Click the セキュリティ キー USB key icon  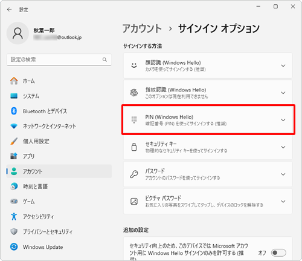134,147
